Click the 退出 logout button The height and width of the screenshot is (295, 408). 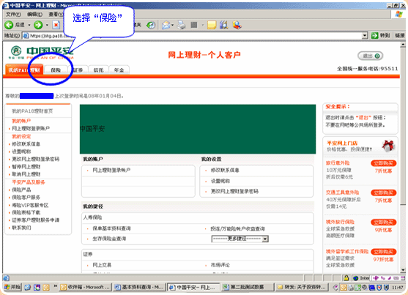point(370,56)
